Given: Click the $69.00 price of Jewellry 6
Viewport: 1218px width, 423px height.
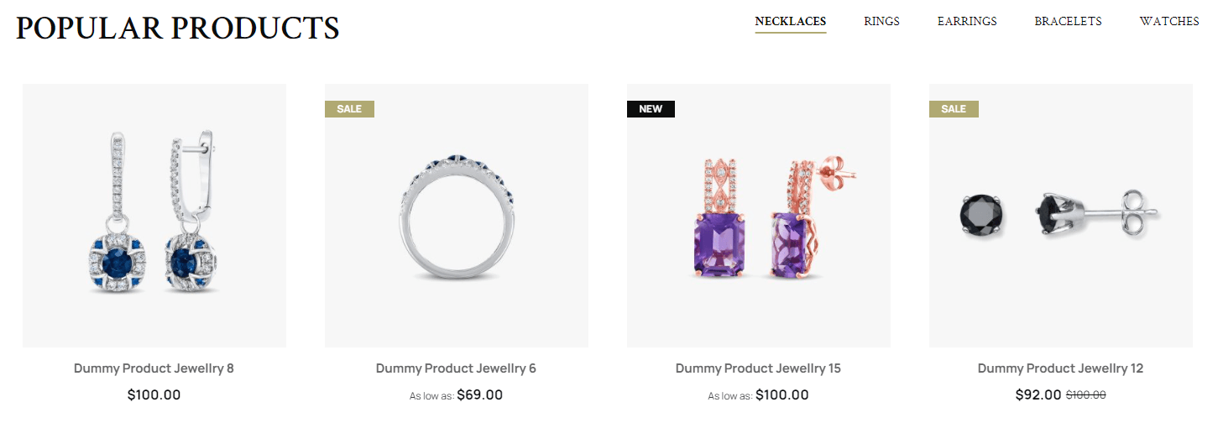Looking at the screenshot, I should click(479, 394).
